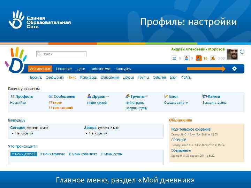Click Блог heading in control panel
This screenshot has width=251, height=188.
174,96
